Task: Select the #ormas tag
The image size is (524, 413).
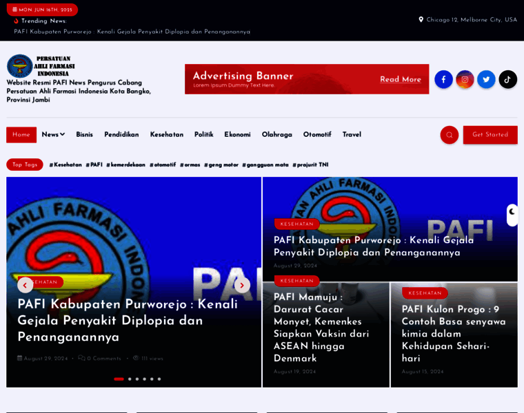Action: (x=190, y=165)
